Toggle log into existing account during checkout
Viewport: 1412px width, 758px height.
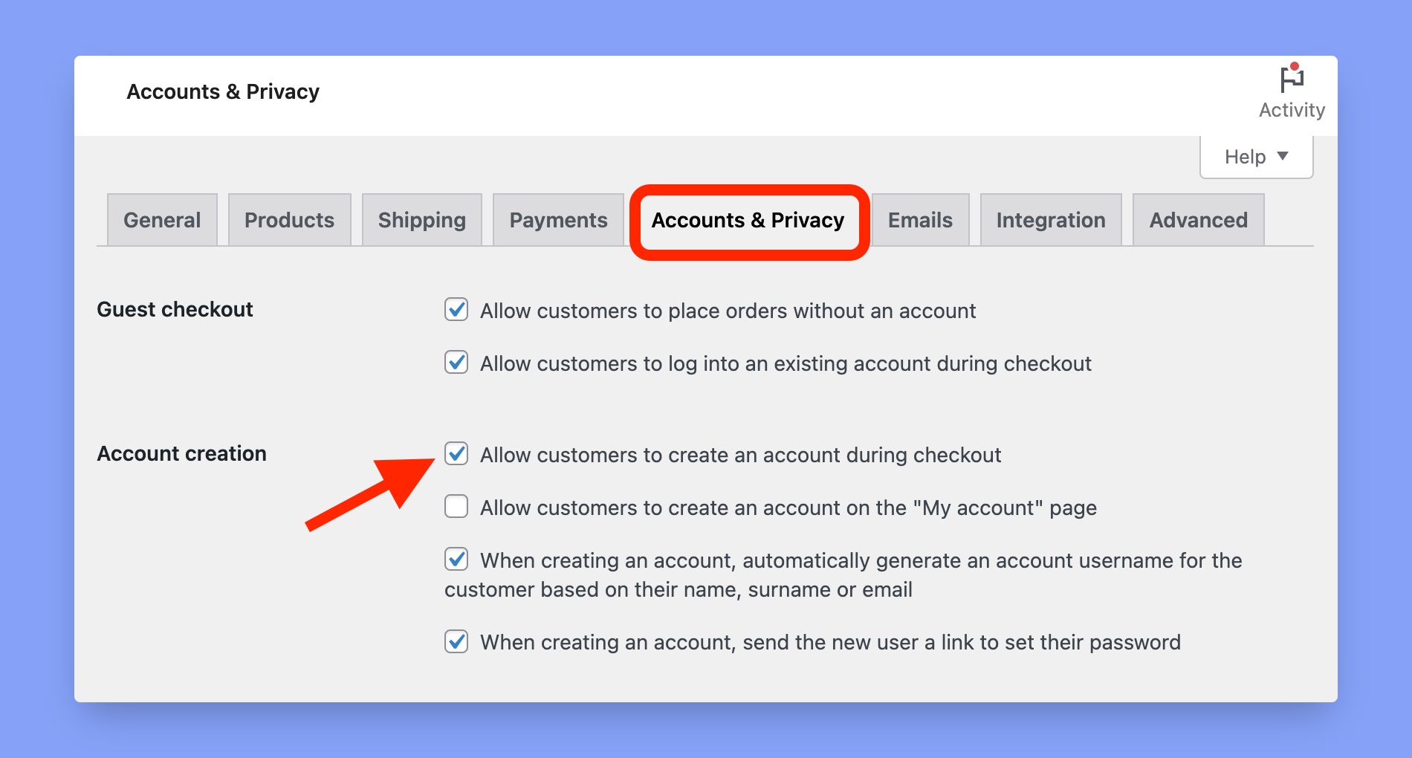coord(456,362)
